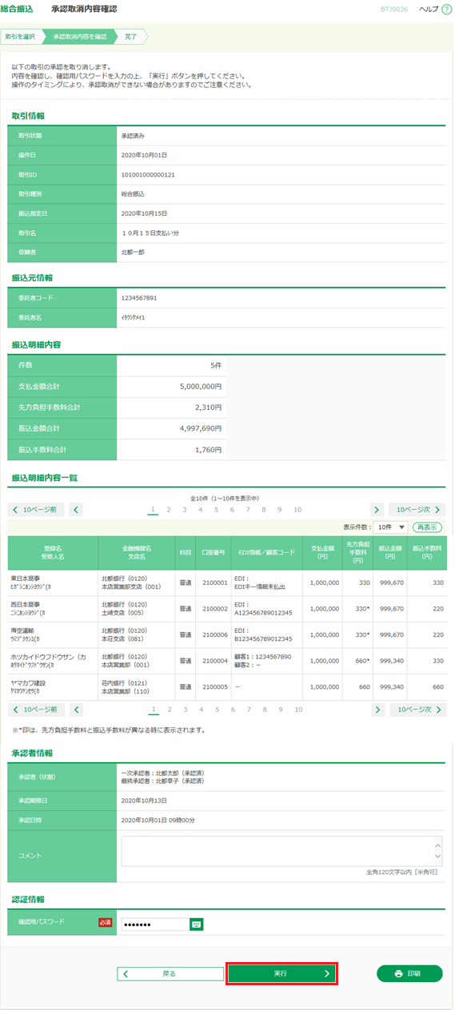Go to the previous page with the lower pager's single left chevron

pos(76,709)
